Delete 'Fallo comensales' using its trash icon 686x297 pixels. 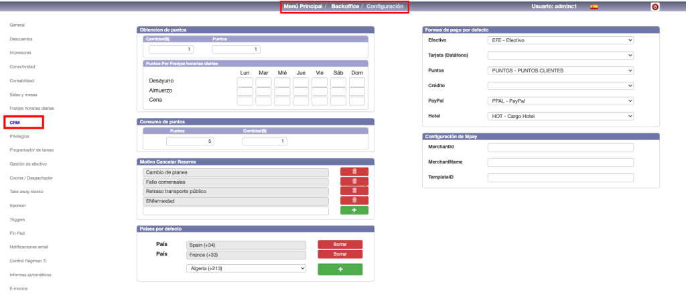pos(354,182)
